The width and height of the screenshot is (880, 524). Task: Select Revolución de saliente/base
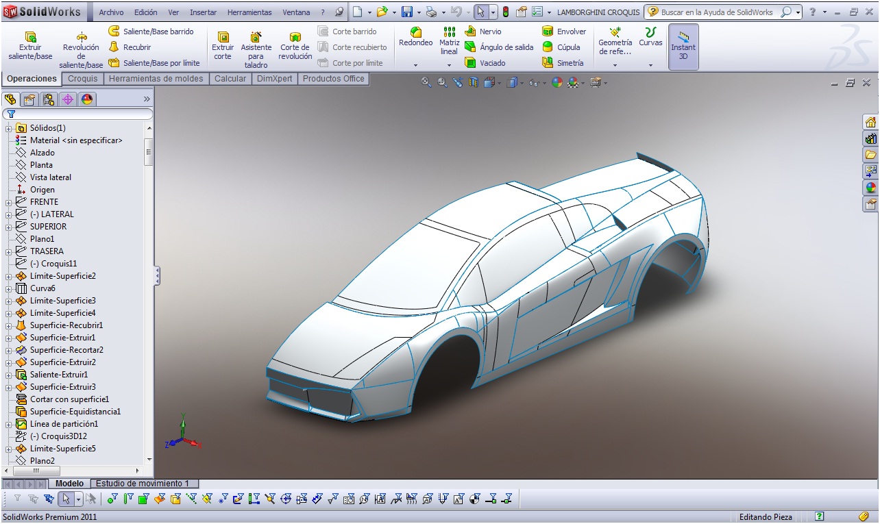[81, 49]
